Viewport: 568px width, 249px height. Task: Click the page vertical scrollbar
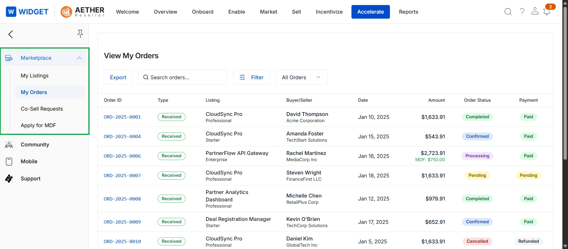565,83
